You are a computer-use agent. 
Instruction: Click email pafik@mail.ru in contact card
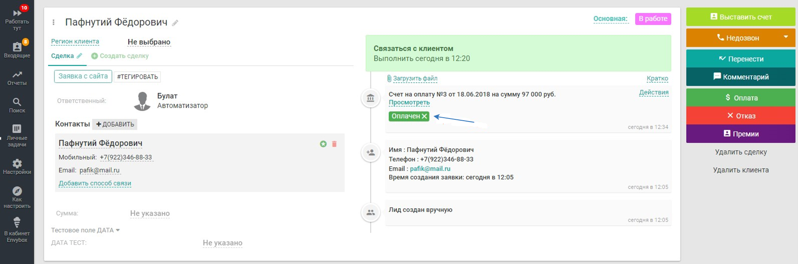[99, 170]
